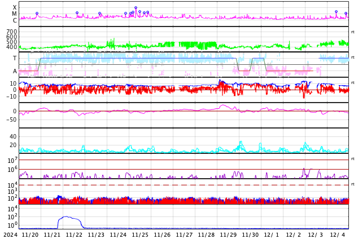Select the 11/26 date label

tap(162, 235)
